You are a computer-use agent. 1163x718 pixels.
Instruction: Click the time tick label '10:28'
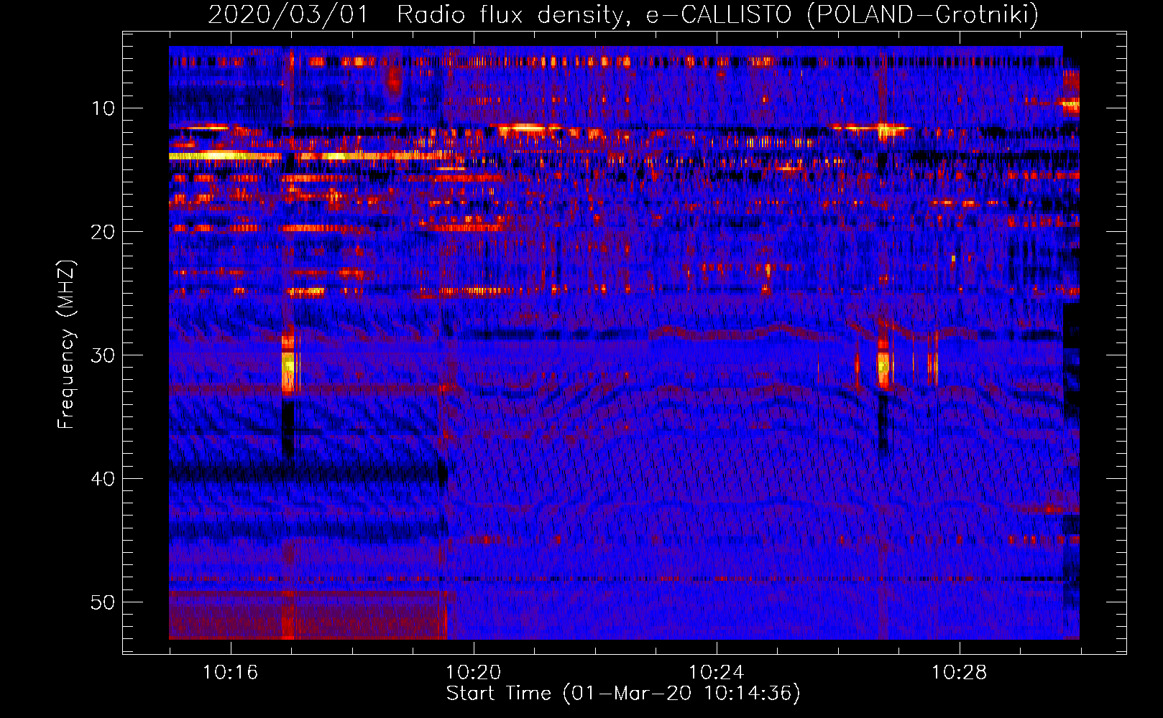tap(959, 673)
